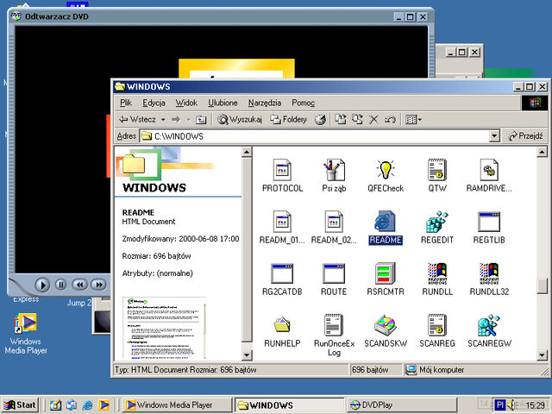Click the WINDOWS taskbar button
The width and height of the screenshot is (552, 414).
point(289,405)
